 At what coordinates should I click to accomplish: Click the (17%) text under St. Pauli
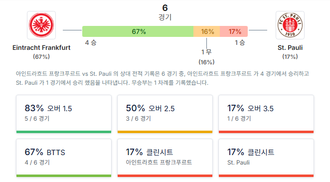pos(290,57)
